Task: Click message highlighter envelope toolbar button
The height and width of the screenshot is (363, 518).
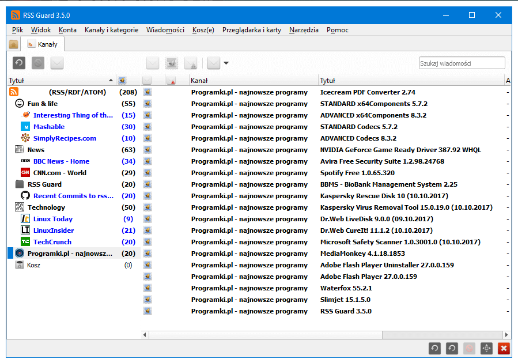Action: (214, 63)
